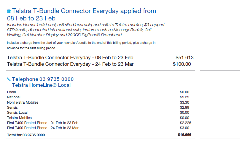250x141 pixels.
Task: Click the $5.25 National amount
Action: point(184,97)
